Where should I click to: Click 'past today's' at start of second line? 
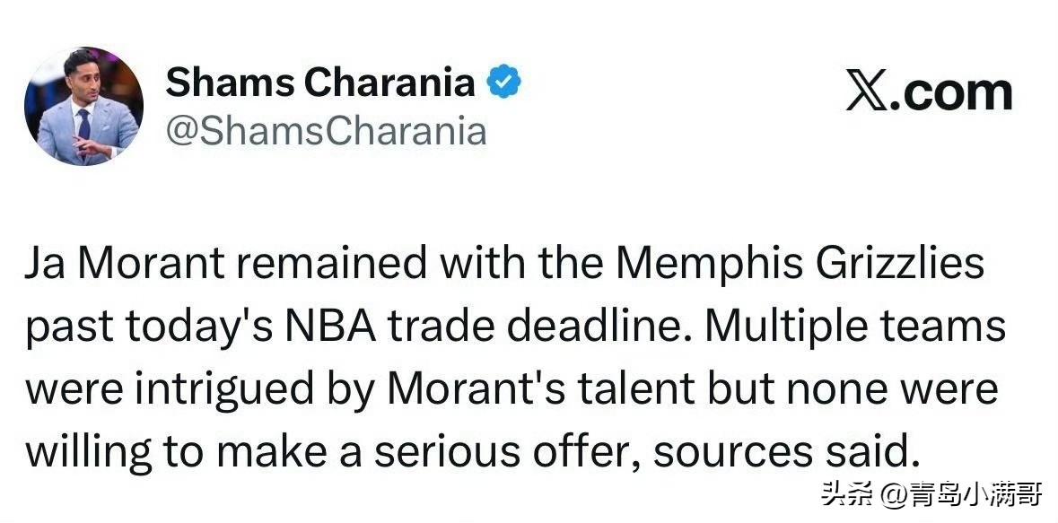[x=149, y=328]
